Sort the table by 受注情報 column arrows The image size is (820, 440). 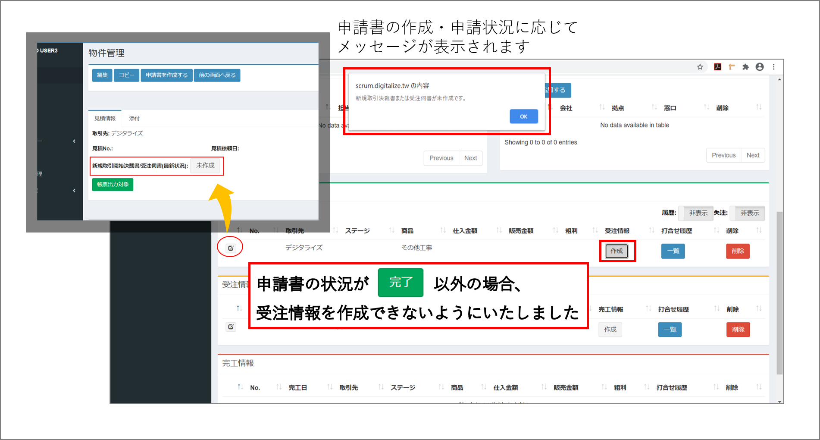(x=651, y=230)
